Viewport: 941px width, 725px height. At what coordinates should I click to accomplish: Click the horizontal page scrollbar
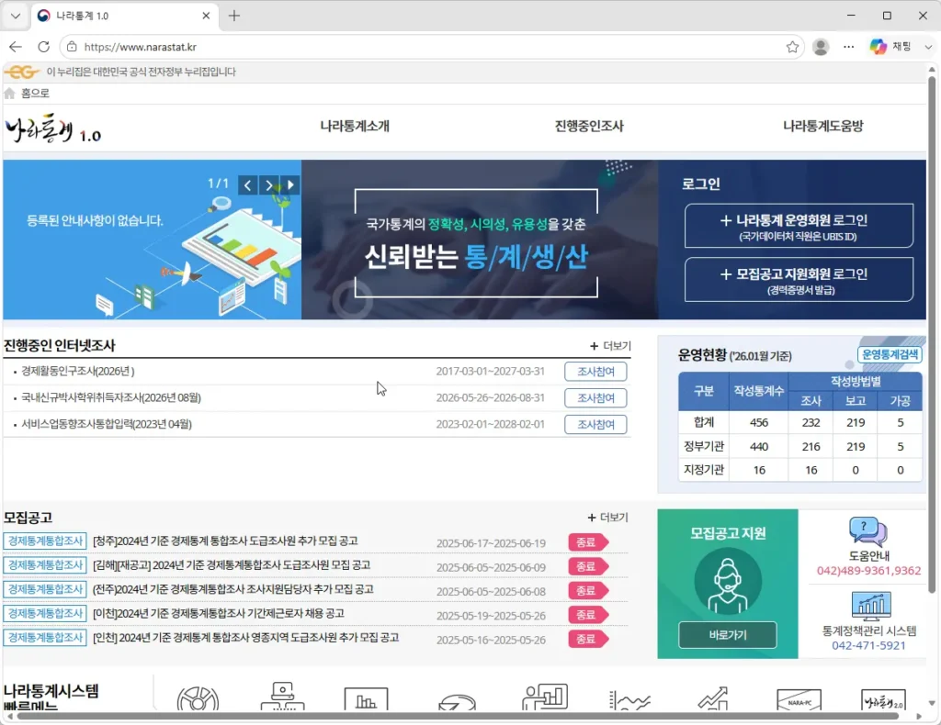459,716
